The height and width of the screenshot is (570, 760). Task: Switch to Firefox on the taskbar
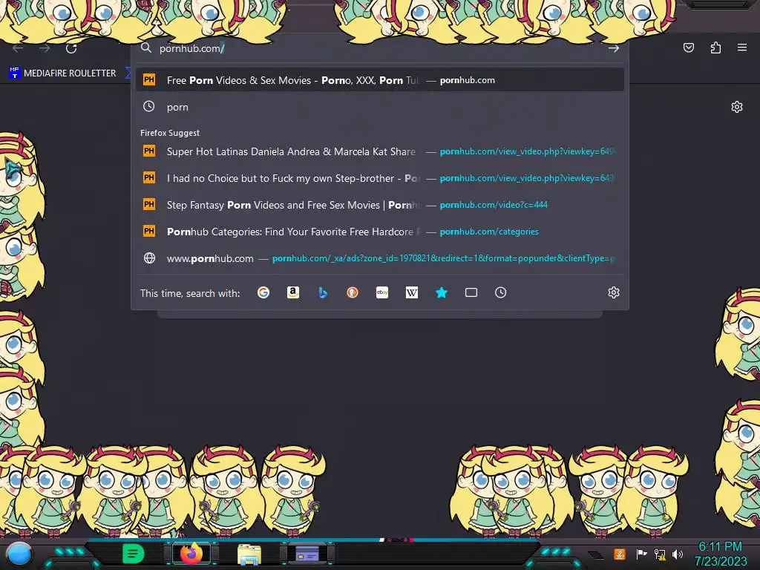pos(191,554)
